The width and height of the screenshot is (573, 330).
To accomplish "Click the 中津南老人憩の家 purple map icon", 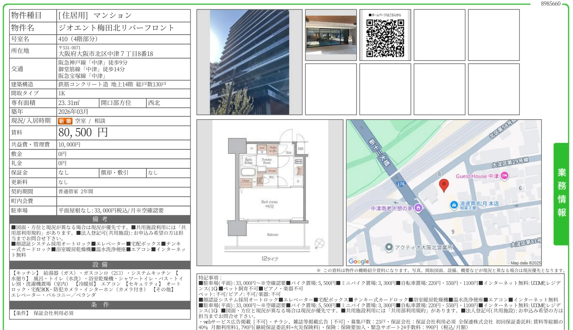I will pyautogui.click(x=418, y=207).
